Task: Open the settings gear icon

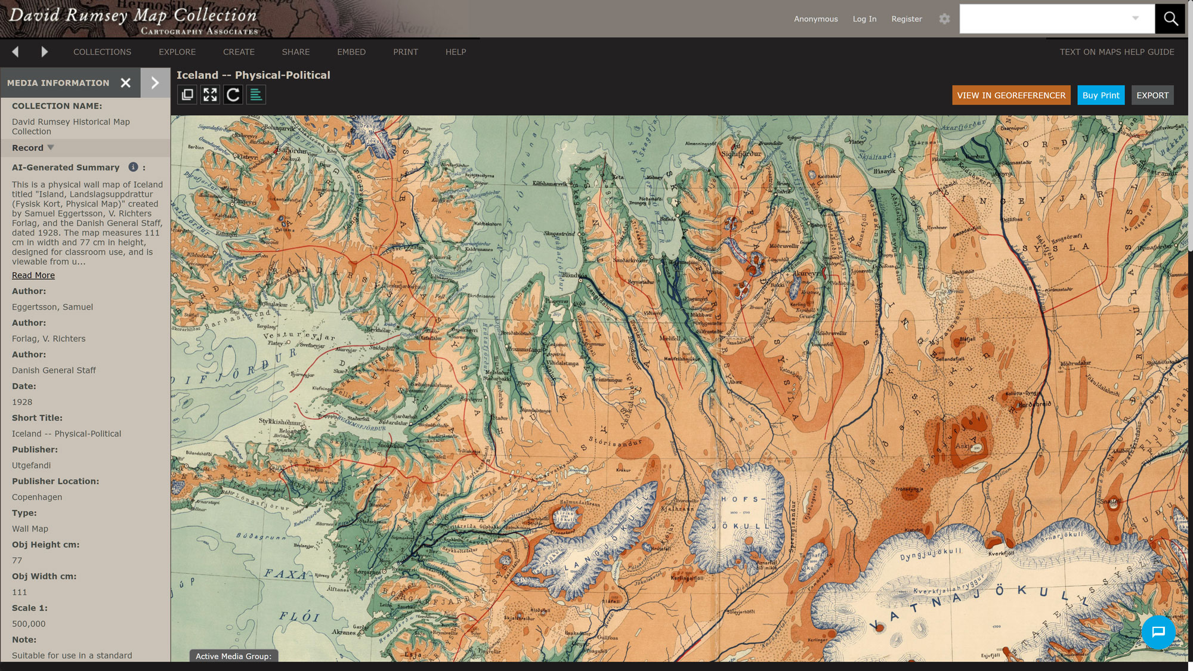Action: 944,19
